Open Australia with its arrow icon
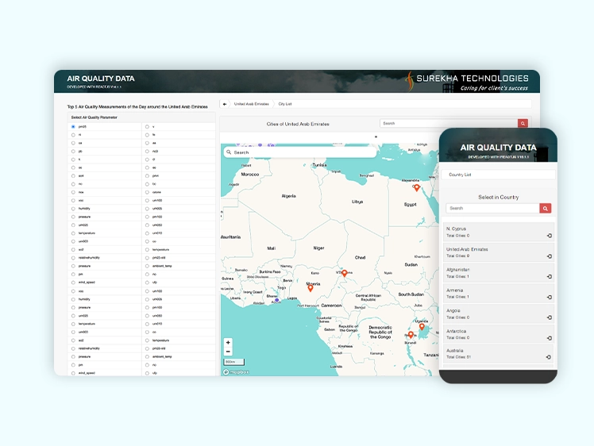Viewport: 594px width, 446px height. coord(548,357)
